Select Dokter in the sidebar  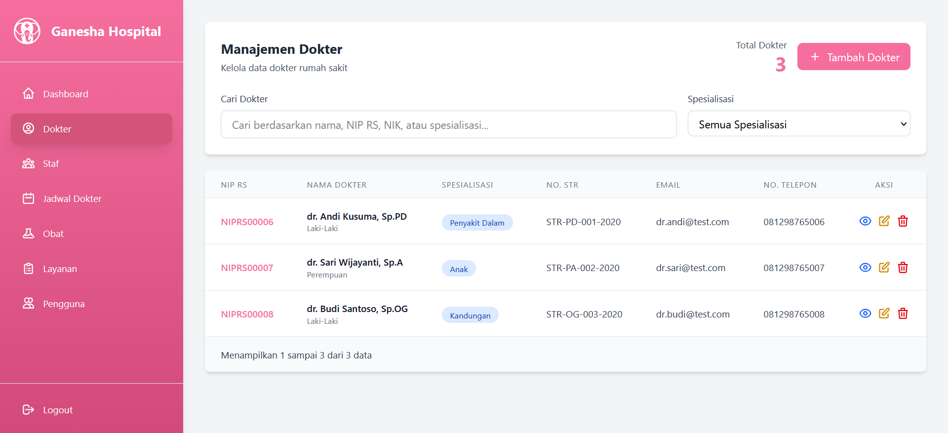click(91, 129)
